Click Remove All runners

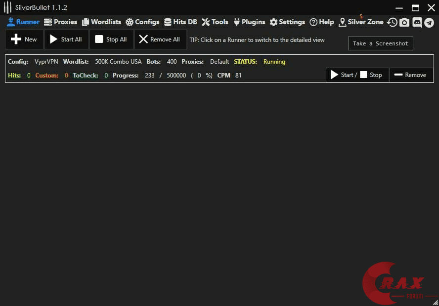(160, 39)
